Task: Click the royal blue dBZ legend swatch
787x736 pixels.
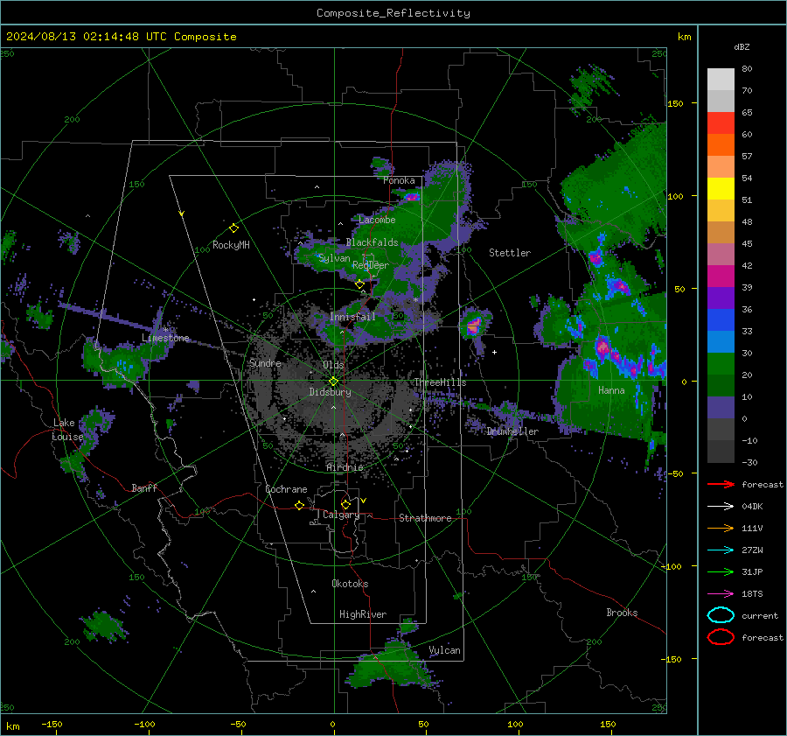Action: tap(721, 320)
